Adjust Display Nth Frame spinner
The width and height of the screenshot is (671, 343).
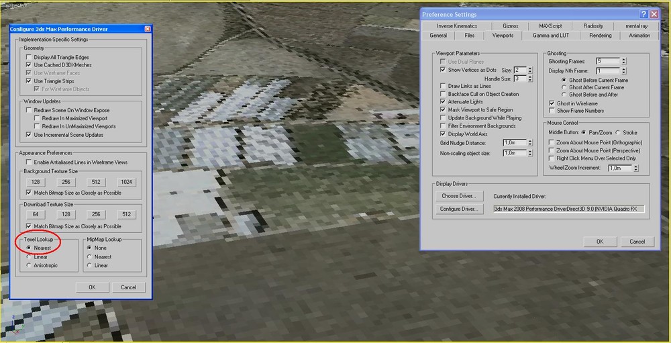tap(624, 70)
